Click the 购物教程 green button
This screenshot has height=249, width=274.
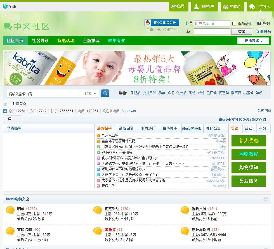click(249, 154)
